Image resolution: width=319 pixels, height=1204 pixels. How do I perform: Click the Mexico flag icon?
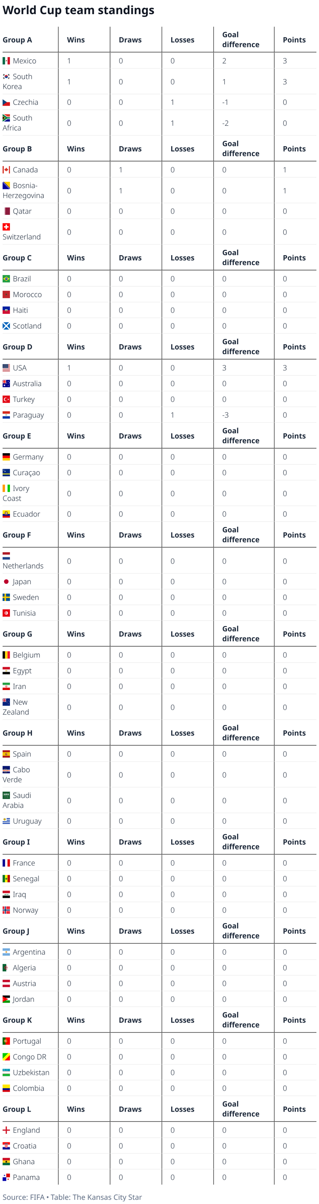coord(6,61)
